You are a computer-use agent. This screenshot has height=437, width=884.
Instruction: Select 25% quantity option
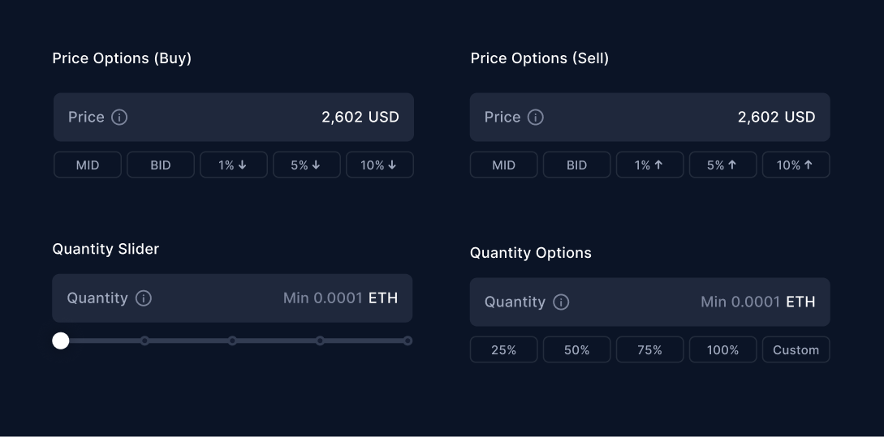pyautogui.click(x=503, y=349)
